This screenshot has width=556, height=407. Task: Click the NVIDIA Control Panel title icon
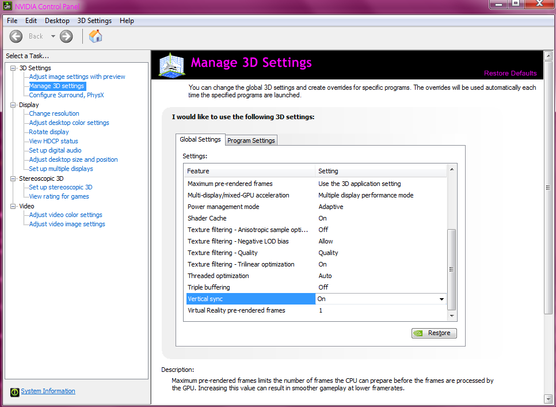click(x=7, y=6)
